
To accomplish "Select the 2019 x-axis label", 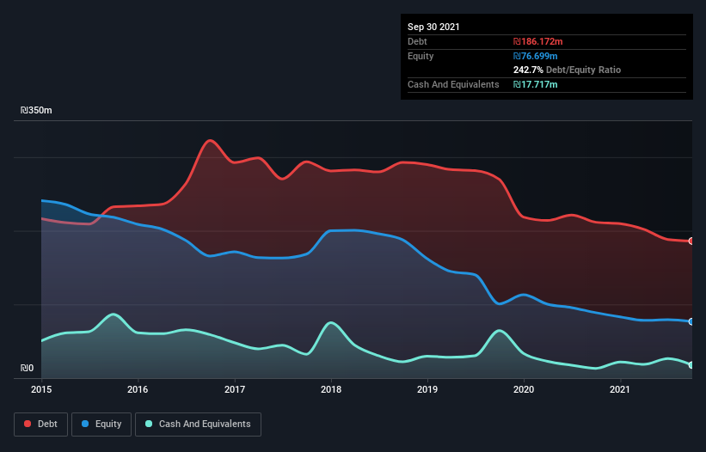I will pyautogui.click(x=427, y=389).
